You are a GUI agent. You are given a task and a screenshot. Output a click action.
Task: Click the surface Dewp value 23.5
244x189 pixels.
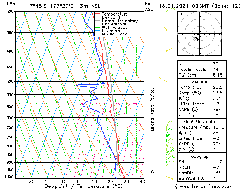(218, 93)
